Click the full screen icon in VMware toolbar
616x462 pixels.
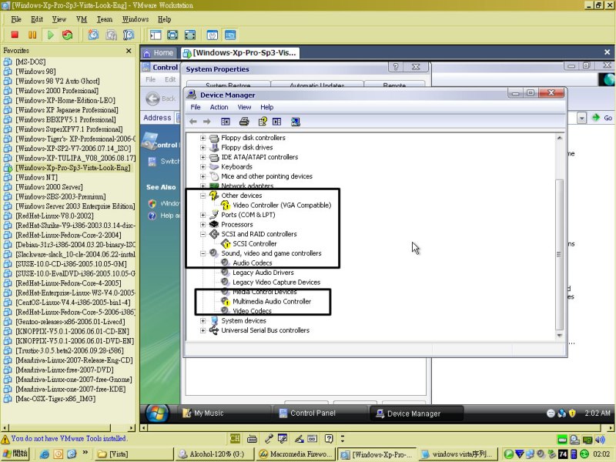[190, 35]
